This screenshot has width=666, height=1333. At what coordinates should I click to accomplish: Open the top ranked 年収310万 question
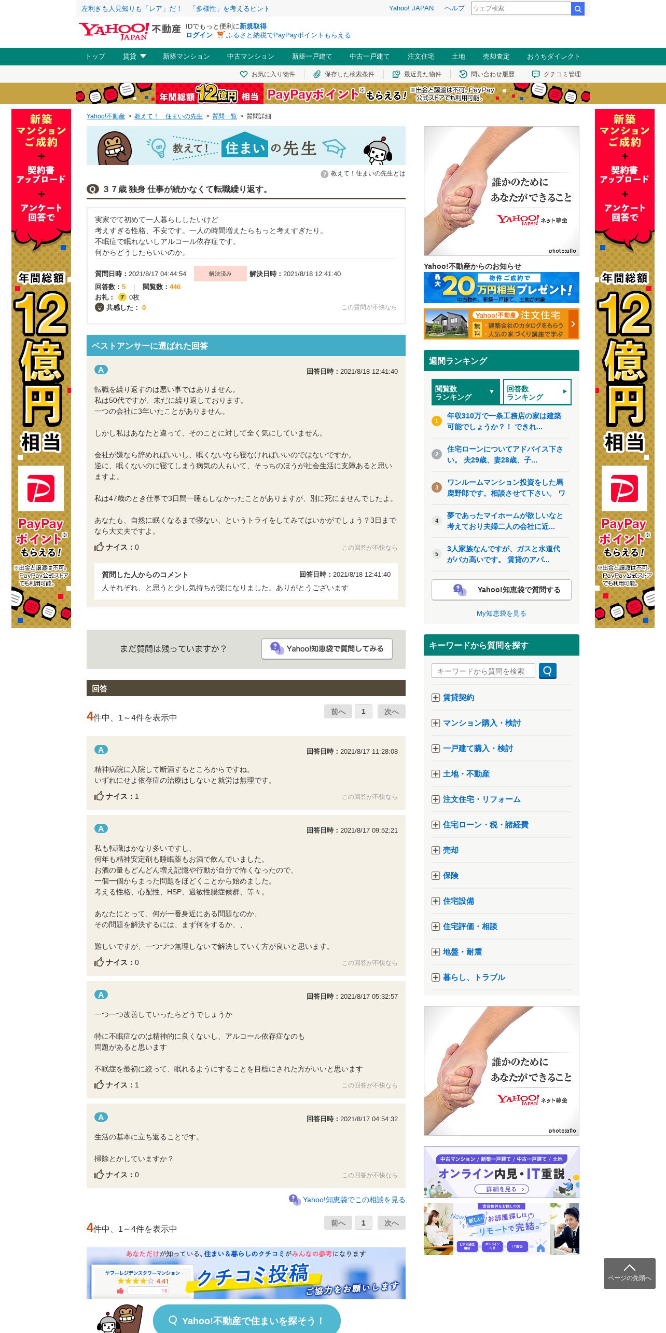tap(504, 421)
